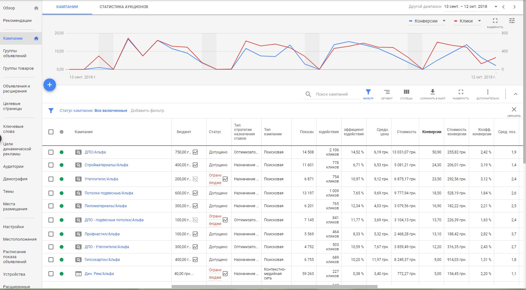This screenshot has height=290, width=526.
Task: Click the blue filter funnel in filter bar
Action: [51, 111]
